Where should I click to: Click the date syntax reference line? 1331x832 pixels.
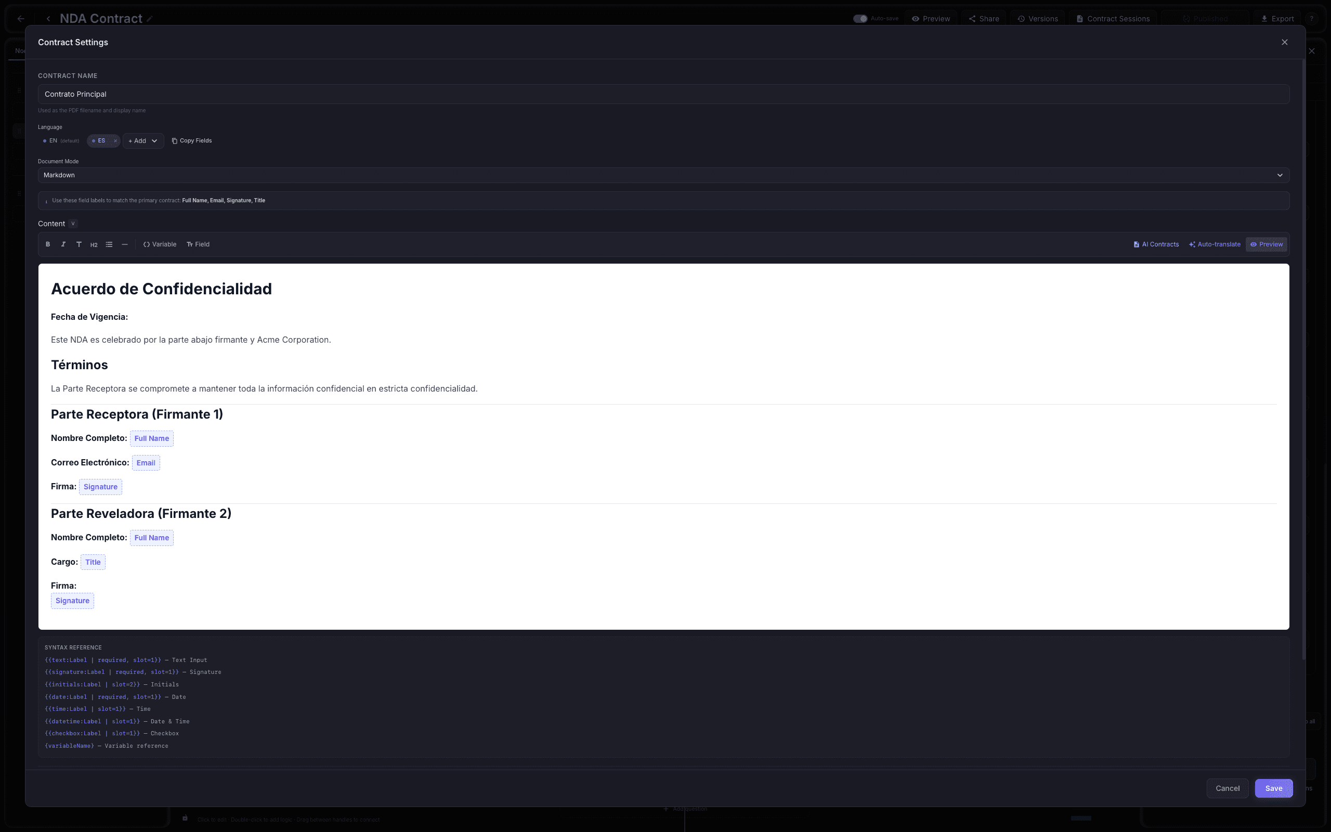[115, 697]
